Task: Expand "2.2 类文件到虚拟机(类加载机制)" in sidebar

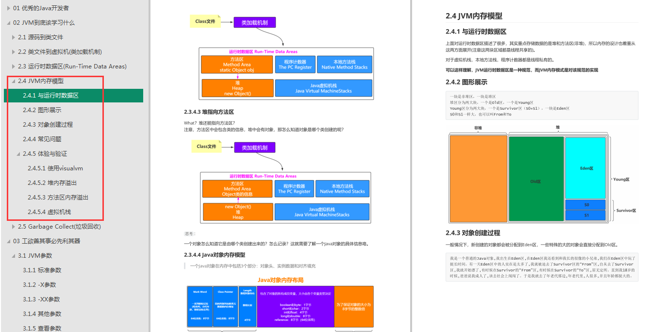Action: coord(13,51)
